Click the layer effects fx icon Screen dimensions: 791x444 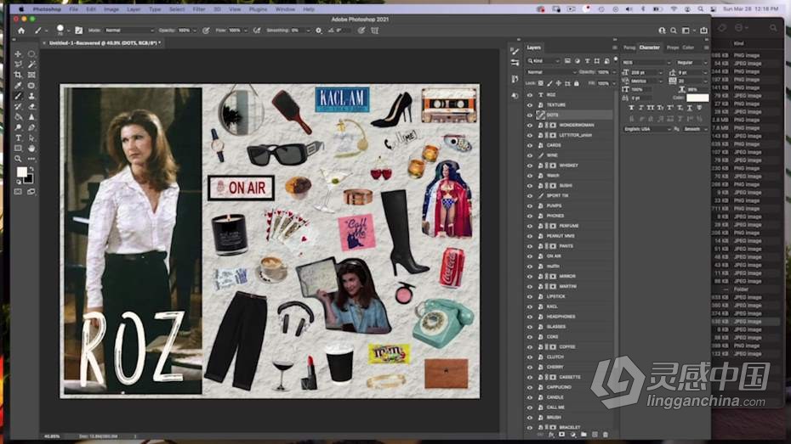pos(551,435)
